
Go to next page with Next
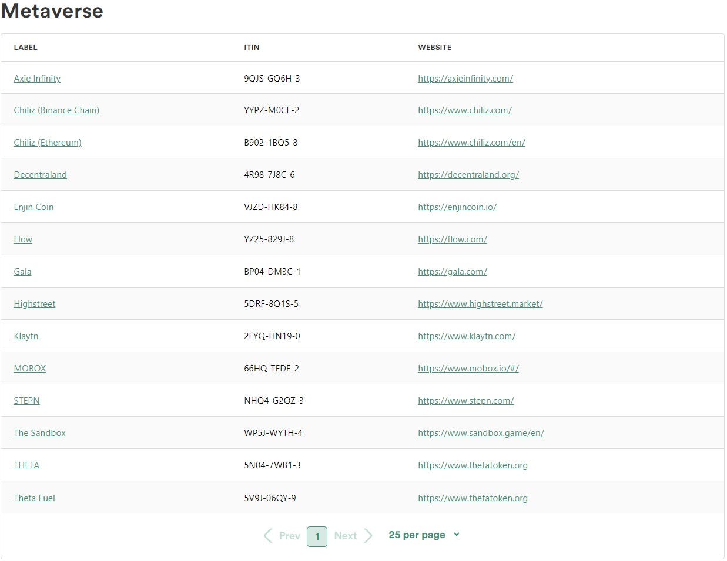click(353, 536)
